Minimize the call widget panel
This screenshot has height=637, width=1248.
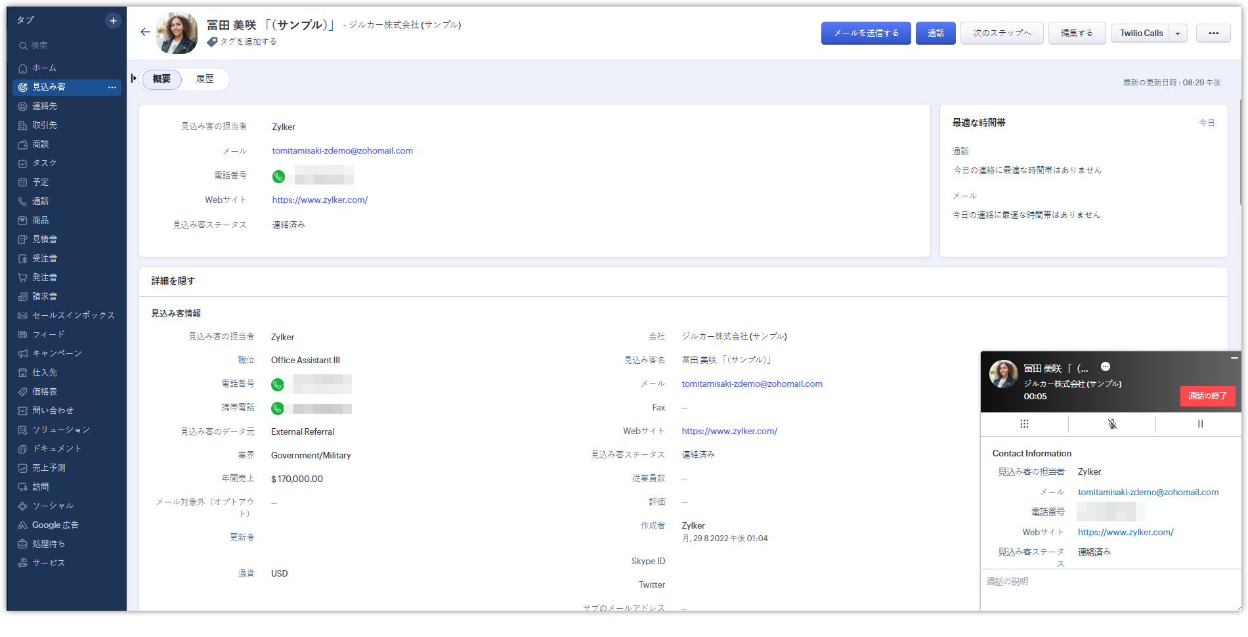pos(1234,358)
